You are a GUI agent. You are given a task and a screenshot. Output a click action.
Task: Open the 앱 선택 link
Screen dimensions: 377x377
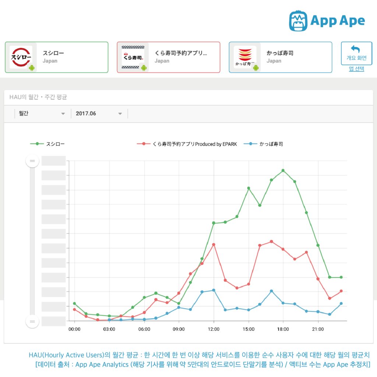(356, 69)
